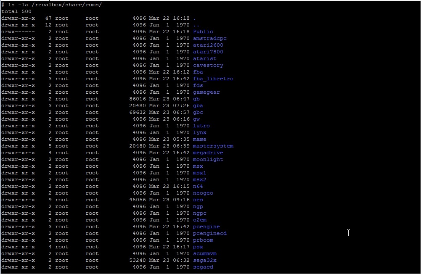Screen dimensions: 421x274
Task: Click the ls -la /recalbox/share/roms/ command line
Action: [52, 5]
